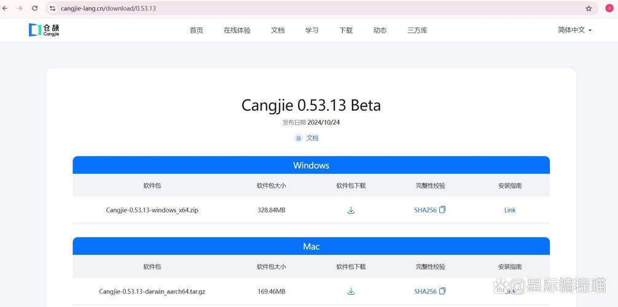
Task: Open the 文档 navigation menu item
Action: coord(278,30)
